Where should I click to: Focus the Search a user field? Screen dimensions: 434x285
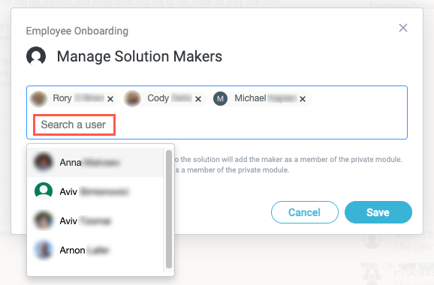tap(74, 124)
